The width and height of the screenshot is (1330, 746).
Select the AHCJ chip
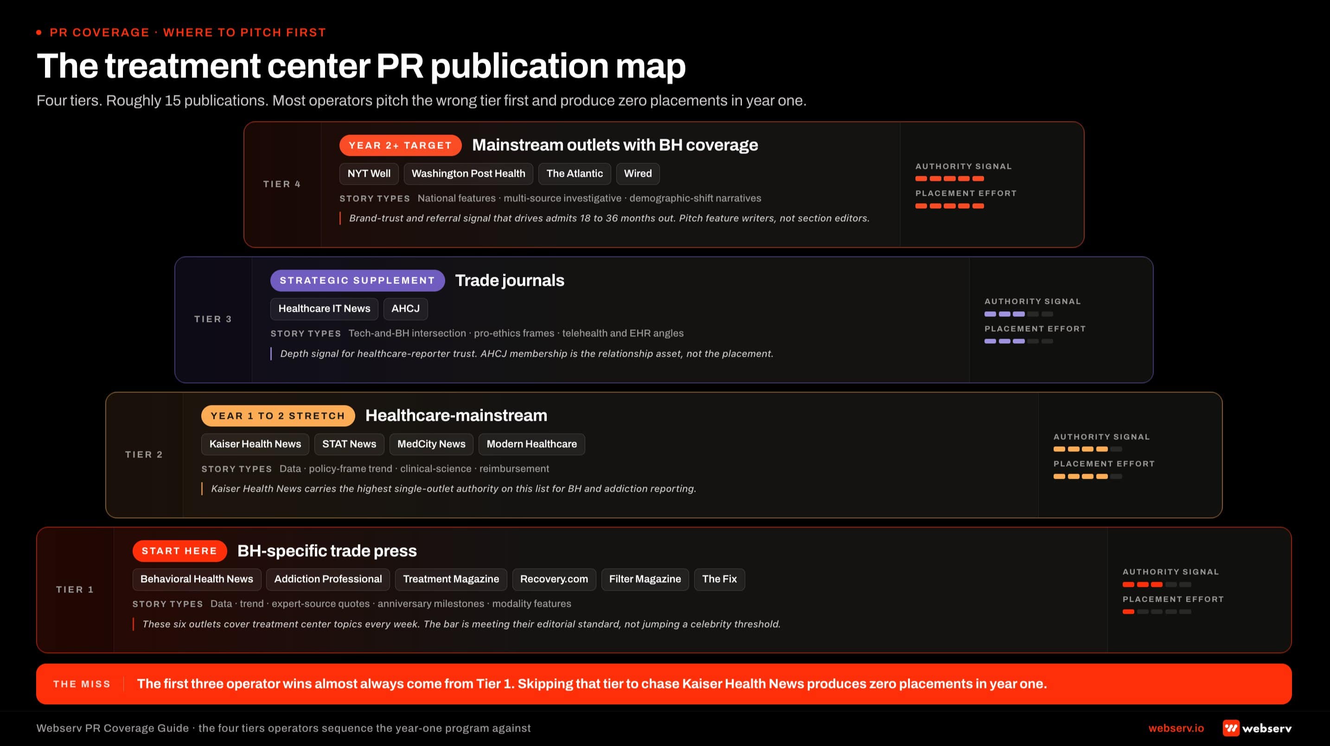tap(405, 309)
